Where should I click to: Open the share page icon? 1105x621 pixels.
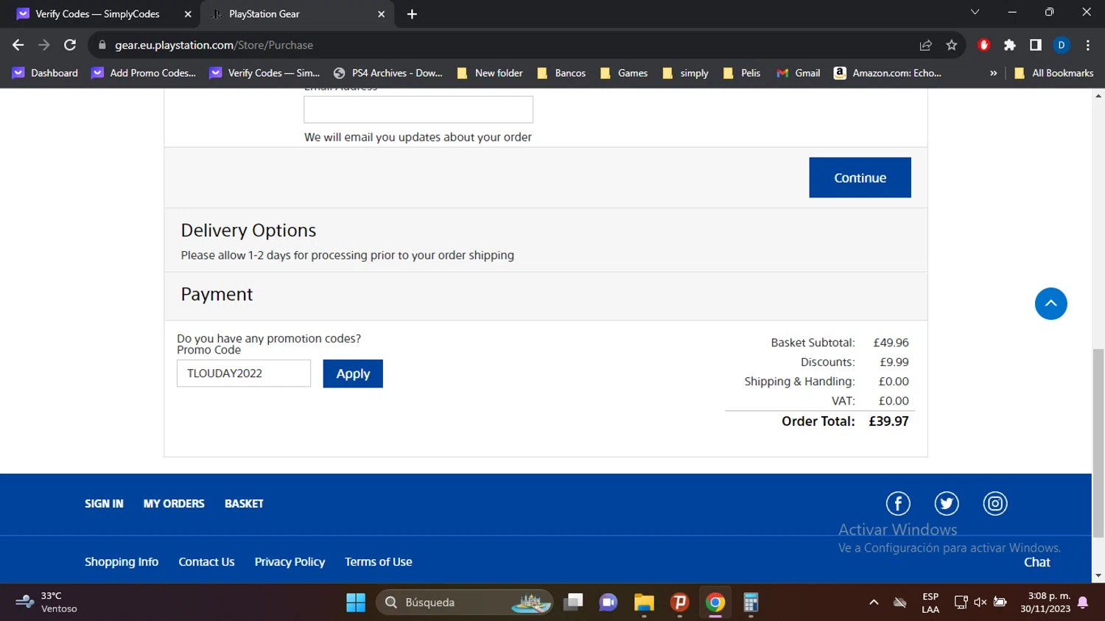(x=926, y=45)
